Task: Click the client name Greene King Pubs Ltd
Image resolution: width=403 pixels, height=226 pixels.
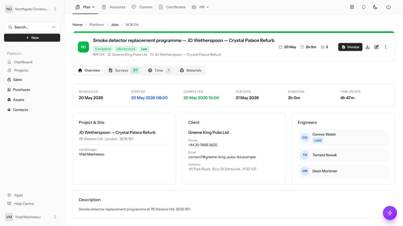Action: (209, 133)
